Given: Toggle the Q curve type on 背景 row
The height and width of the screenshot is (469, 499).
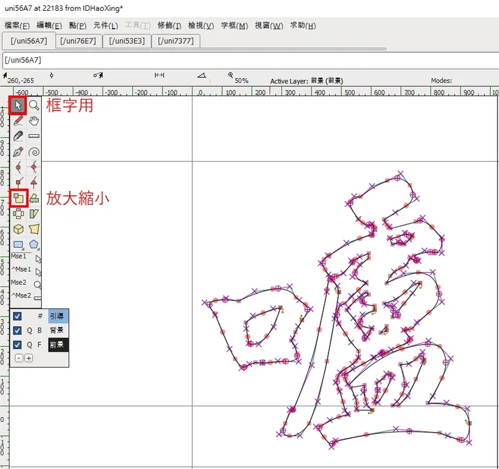Looking at the screenshot, I should click(x=29, y=331).
